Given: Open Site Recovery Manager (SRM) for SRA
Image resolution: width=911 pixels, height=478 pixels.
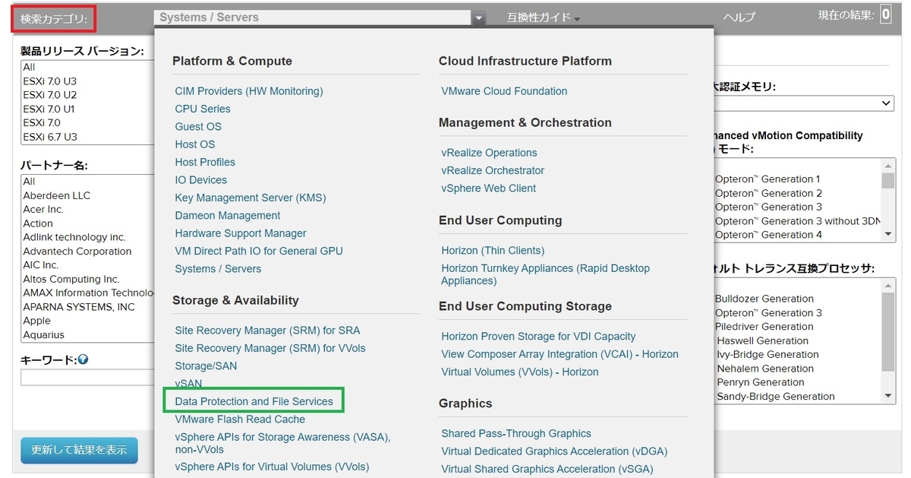Looking at the screenshot, I should click(268, 331).
